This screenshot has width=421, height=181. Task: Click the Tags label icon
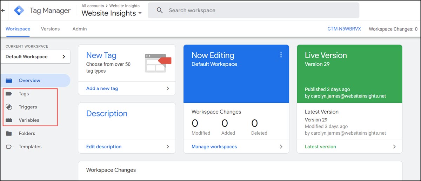(x=9, y=94)
